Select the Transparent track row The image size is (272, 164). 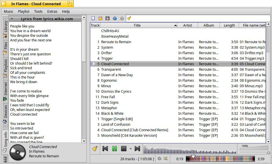click(178, 70)
